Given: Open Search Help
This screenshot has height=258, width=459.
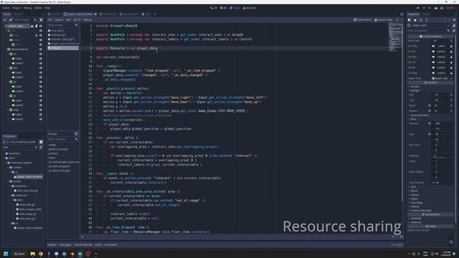Looking at the screenshot, I should point(383,20).
